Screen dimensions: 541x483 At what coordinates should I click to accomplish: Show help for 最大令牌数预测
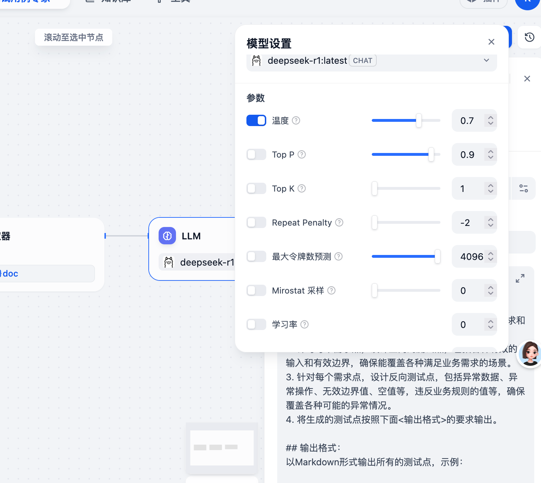[338, 256]
